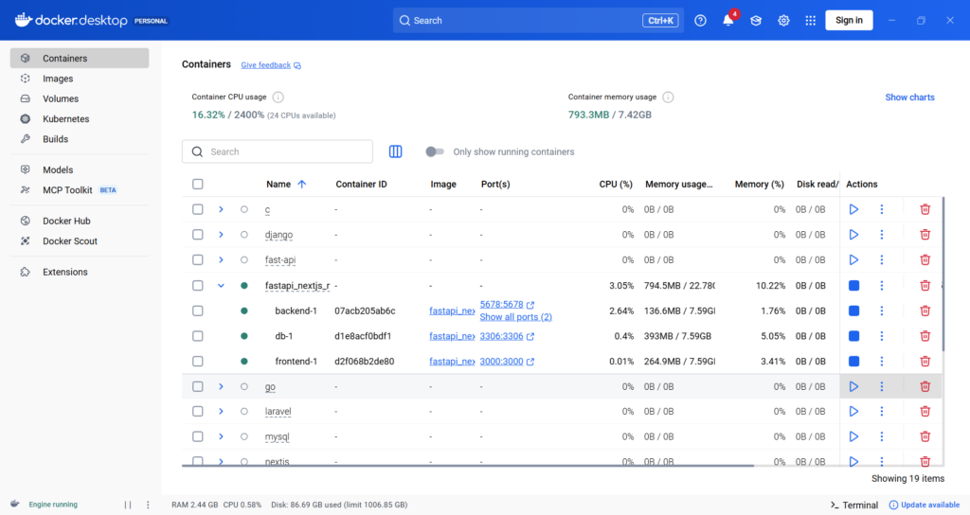
Task: Click Update available in status bar
Action: tap(925, 505)
